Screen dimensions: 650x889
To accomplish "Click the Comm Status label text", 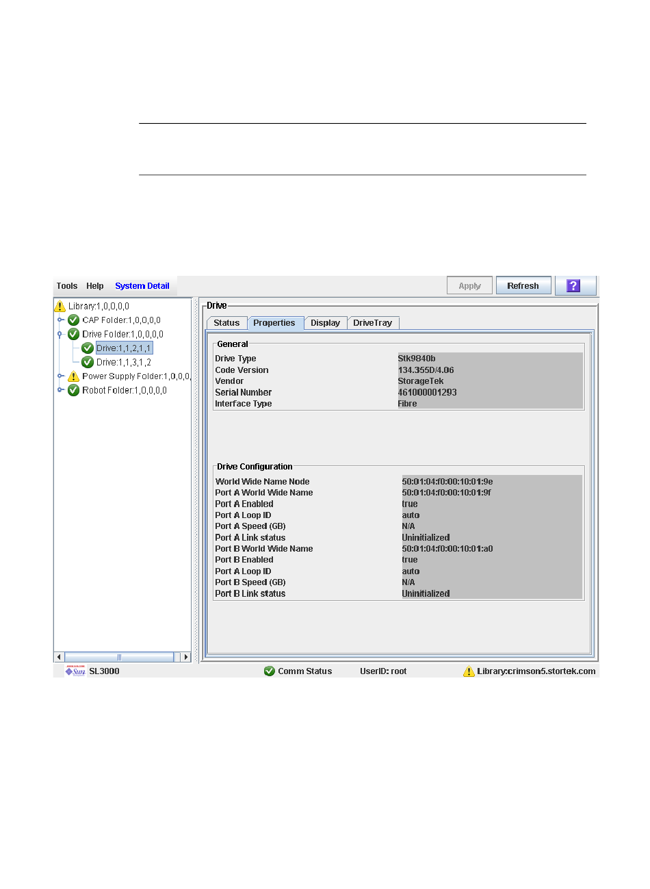I will pyautogui.click(x=304, y=671).
